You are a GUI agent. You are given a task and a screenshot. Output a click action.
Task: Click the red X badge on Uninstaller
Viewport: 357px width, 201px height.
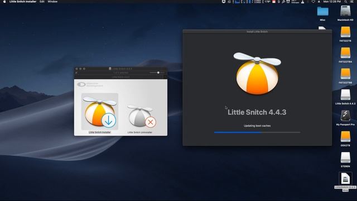(x=151, y=122)
